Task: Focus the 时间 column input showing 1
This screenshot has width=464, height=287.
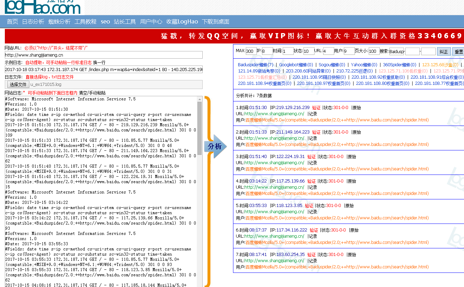Action: [x=288, y=51]
